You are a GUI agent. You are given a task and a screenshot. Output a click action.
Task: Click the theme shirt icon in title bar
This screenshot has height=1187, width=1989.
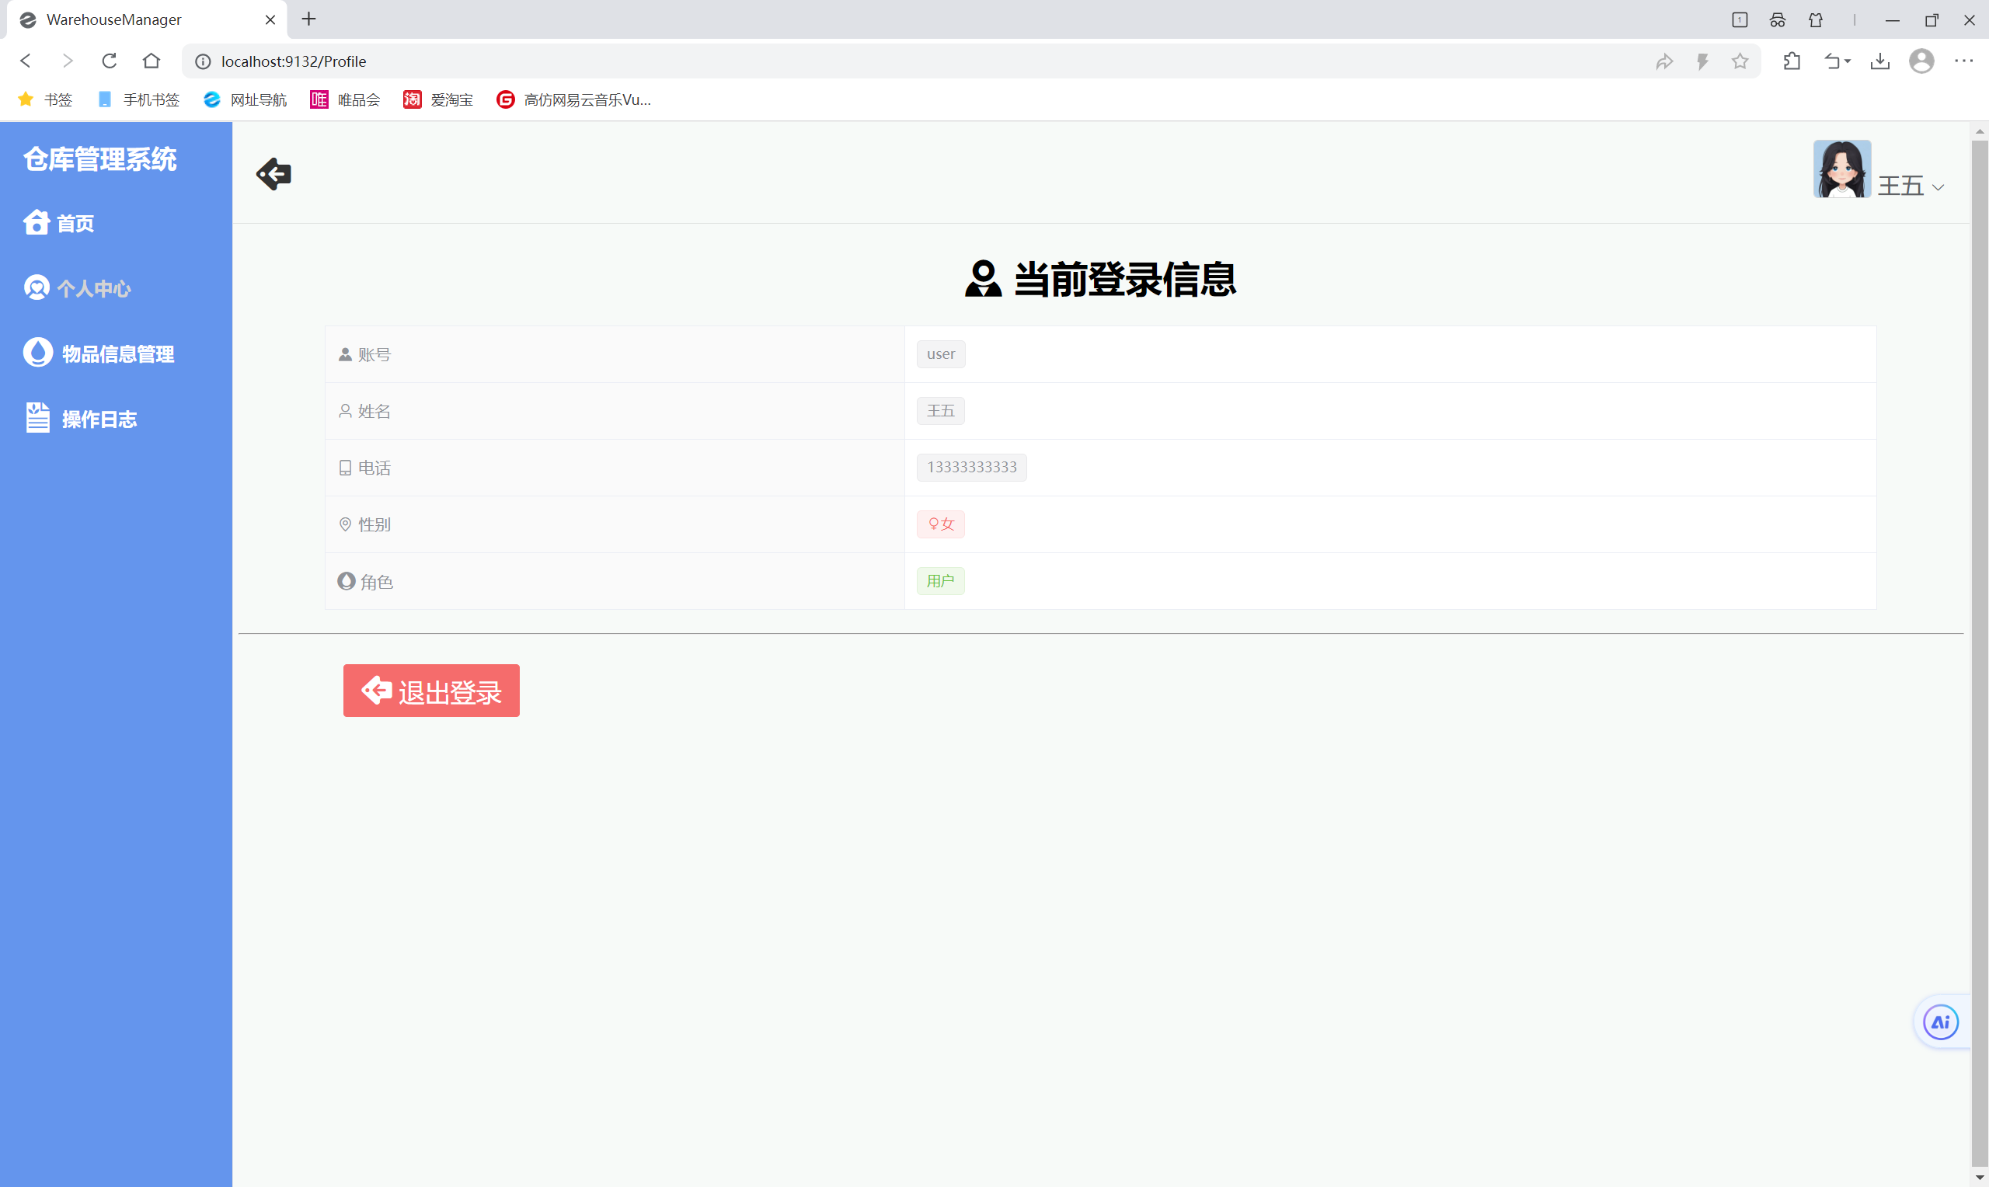tap(1816, 19)
